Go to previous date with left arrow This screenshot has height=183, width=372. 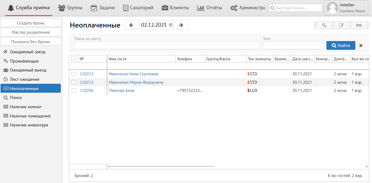click(x=131, y=25)
